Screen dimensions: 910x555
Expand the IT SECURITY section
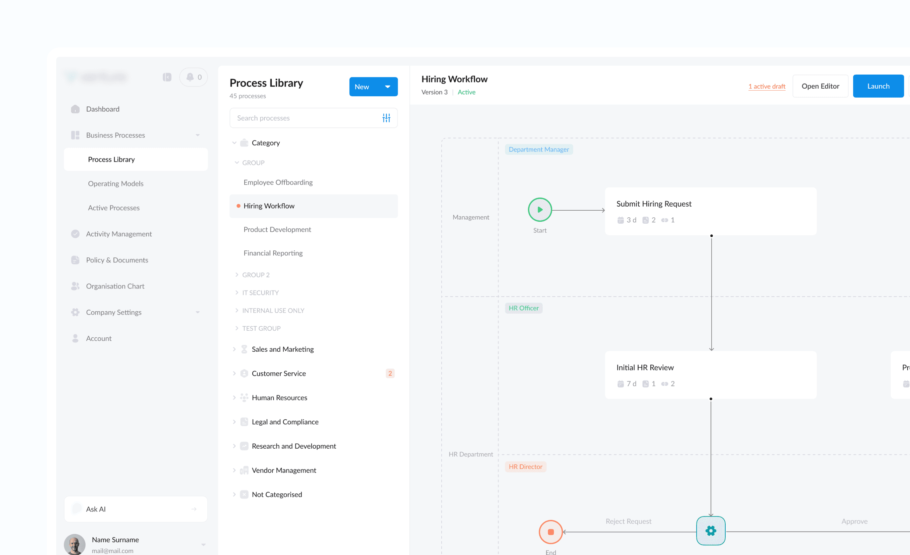click(237, 293)
